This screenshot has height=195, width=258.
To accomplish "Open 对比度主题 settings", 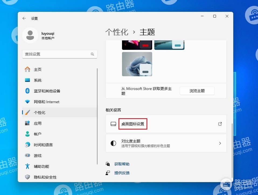I will (166, 143).
